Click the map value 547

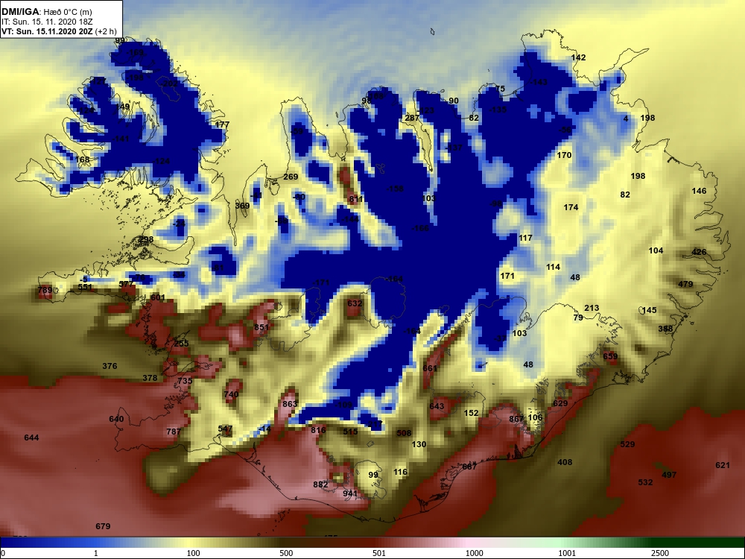click(x=225, y=429)
